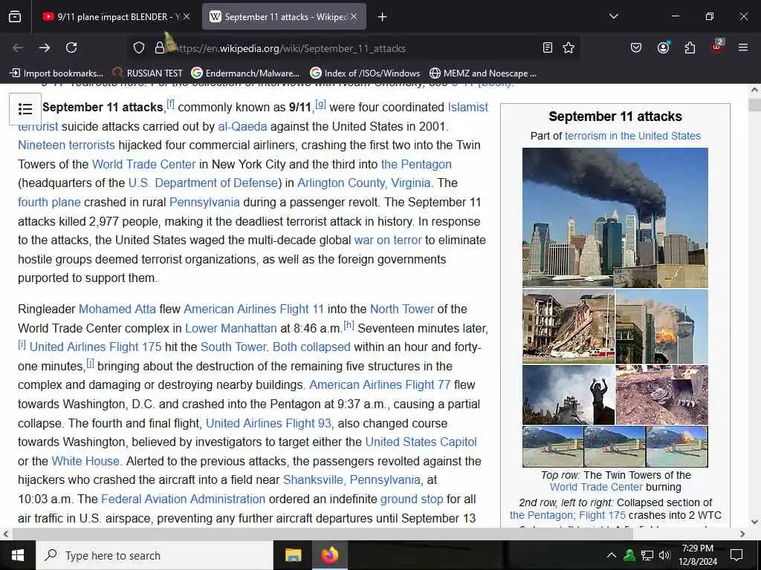Open the extensions puzzle icon

[690, 47]
